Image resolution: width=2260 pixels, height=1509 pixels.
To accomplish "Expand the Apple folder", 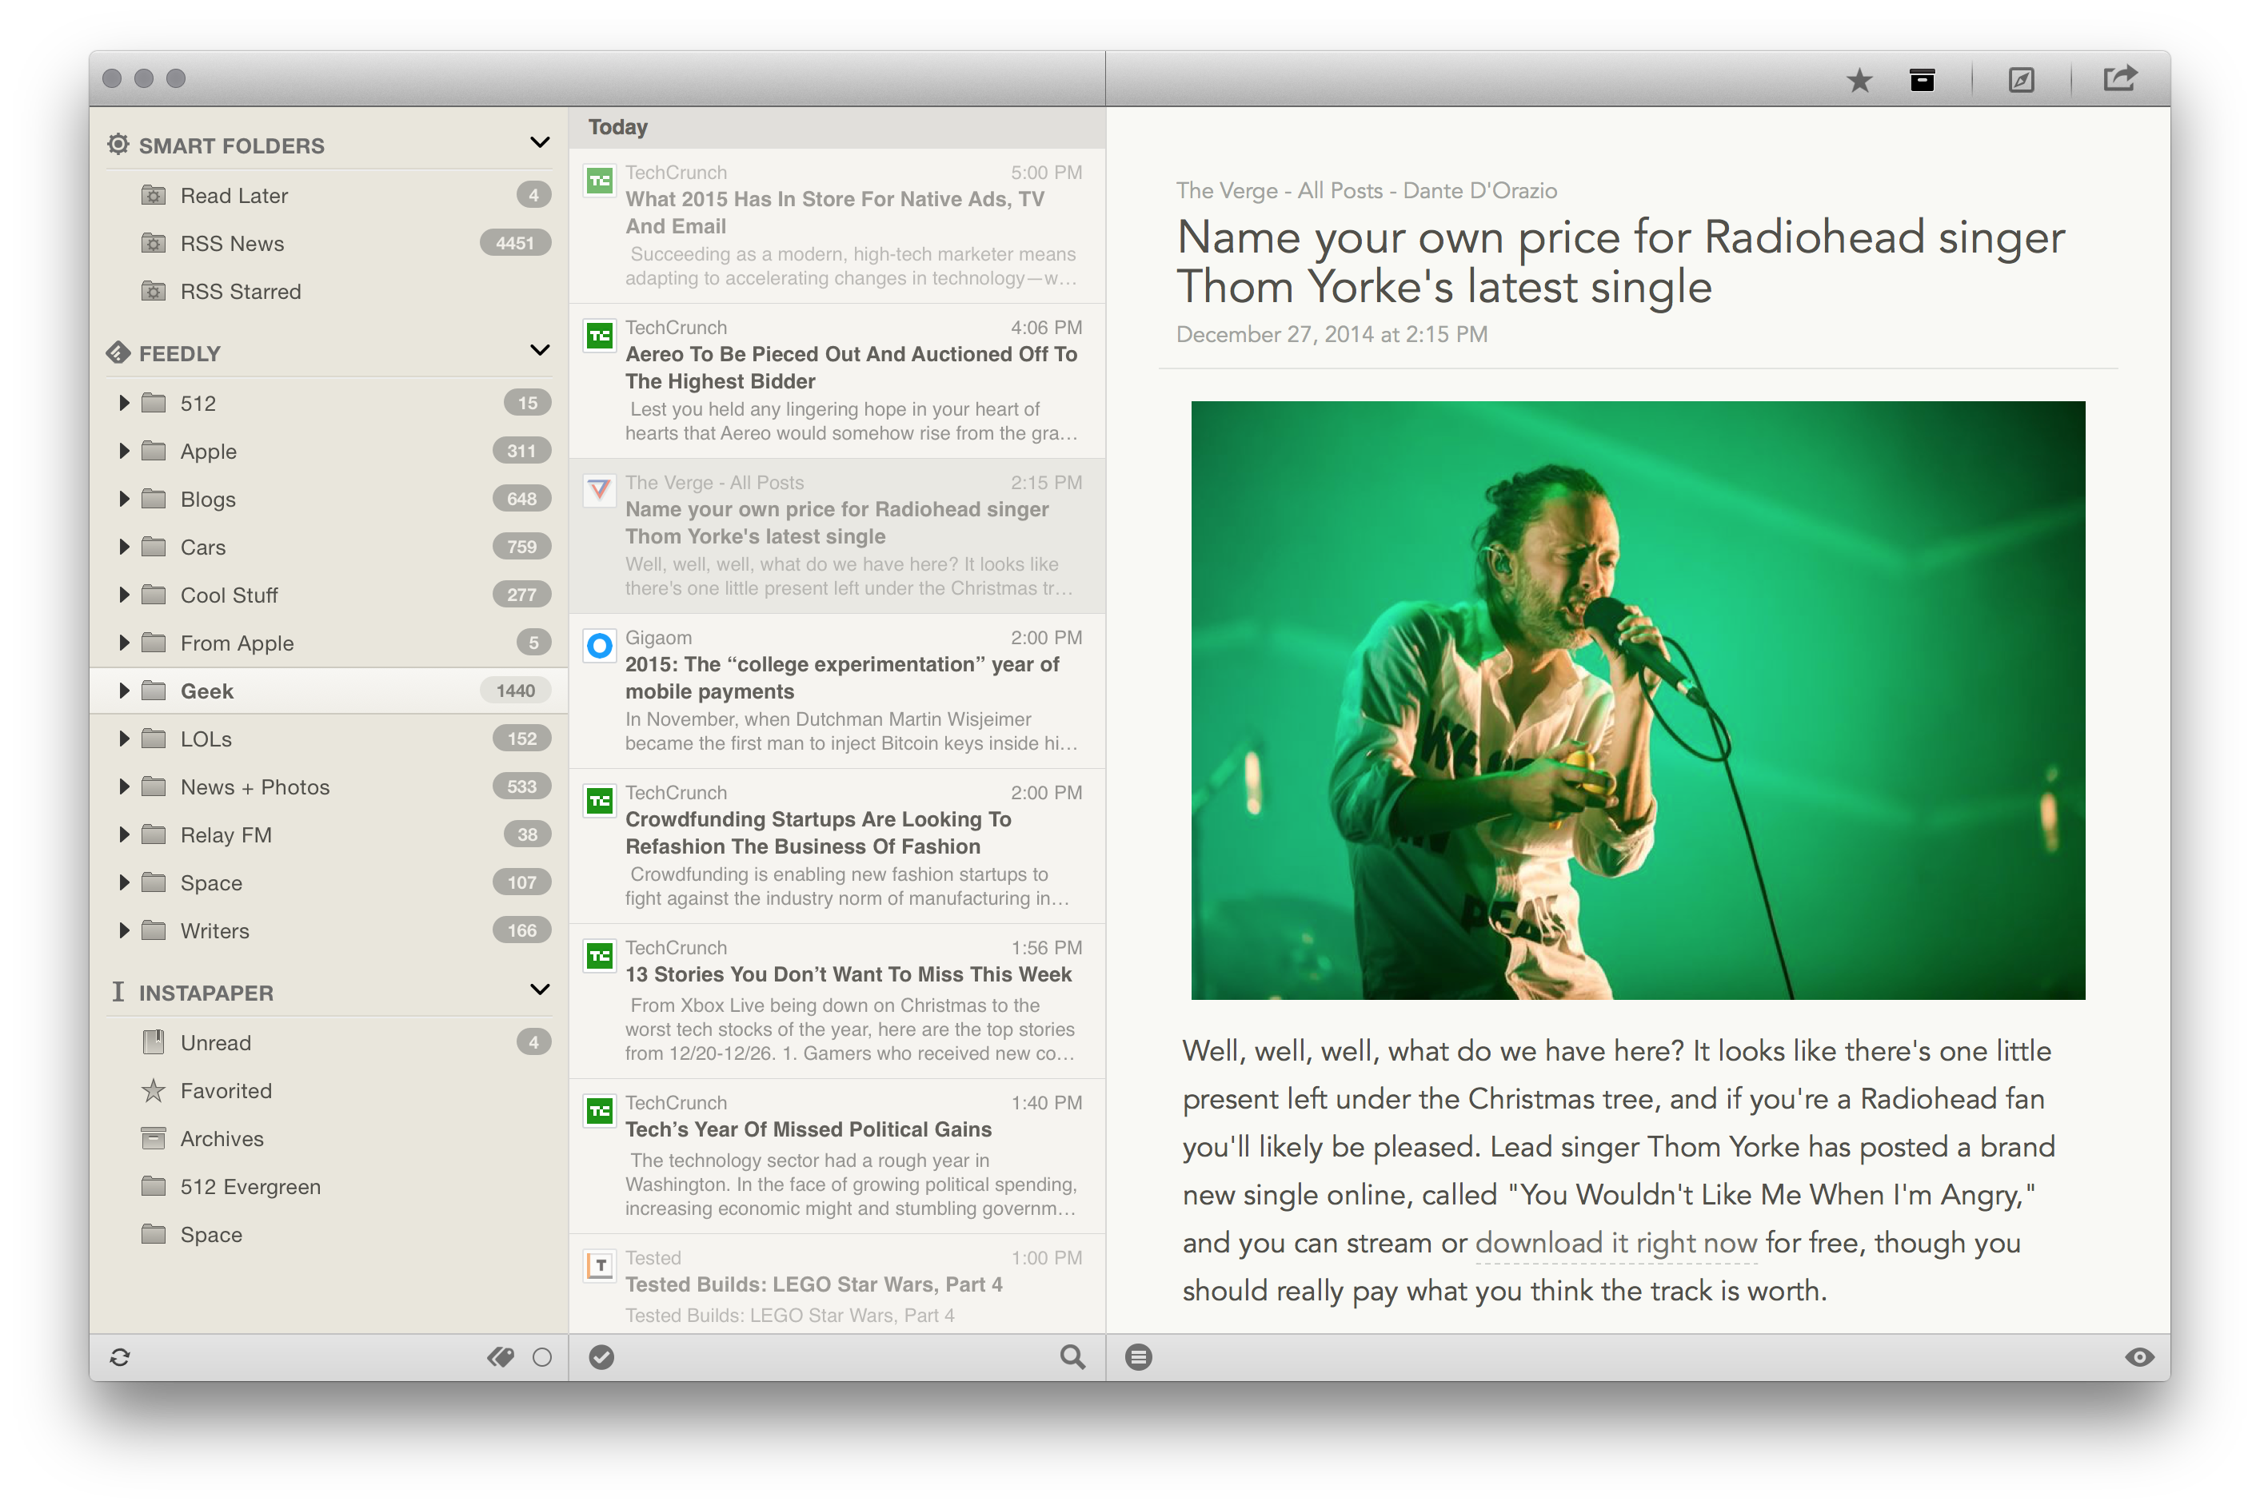I will (x=123, y=451).
